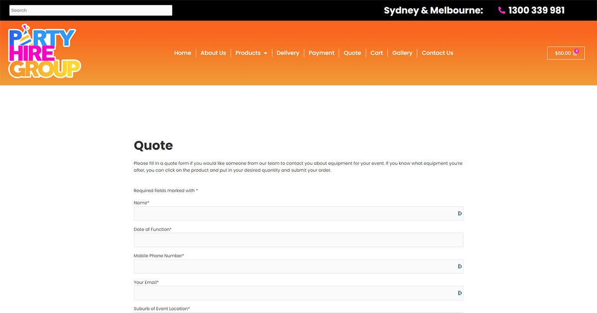
Task: Click the autofill icon inside the Name field
Action: coord(459,213)
